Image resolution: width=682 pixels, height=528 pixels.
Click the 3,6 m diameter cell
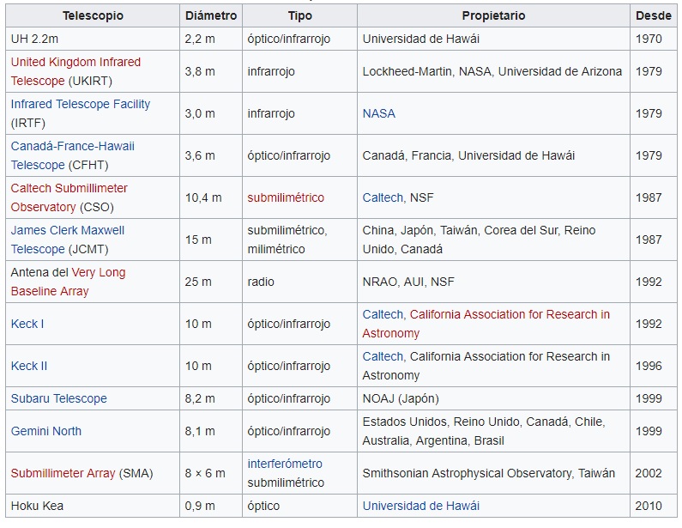coord(211,155)
